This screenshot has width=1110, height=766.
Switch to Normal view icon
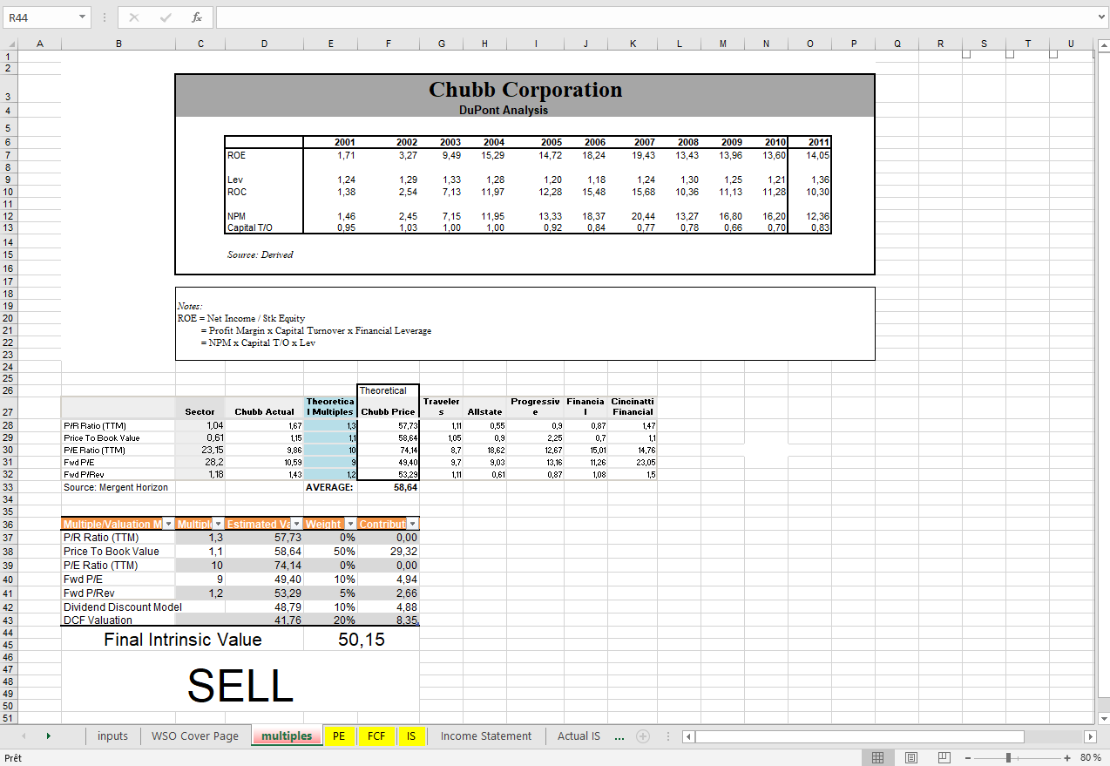[878, 758]
